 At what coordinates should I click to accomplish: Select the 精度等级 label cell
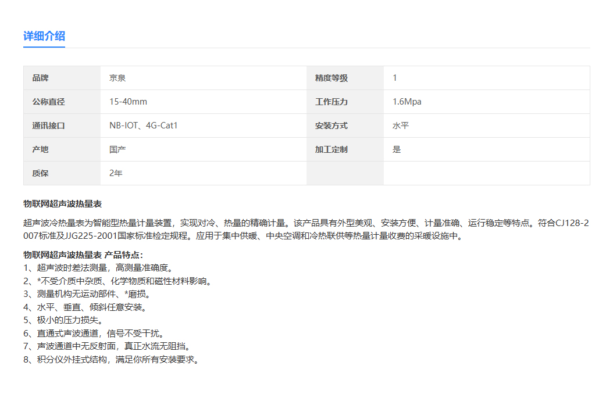click(x=345, y=78)
